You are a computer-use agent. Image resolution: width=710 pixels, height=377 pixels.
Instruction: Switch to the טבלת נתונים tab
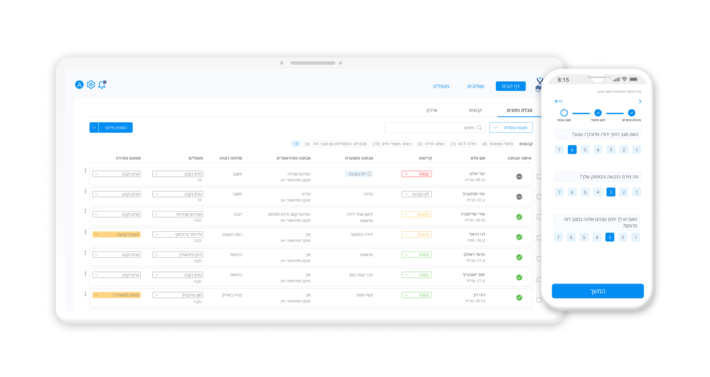(519, 110)
